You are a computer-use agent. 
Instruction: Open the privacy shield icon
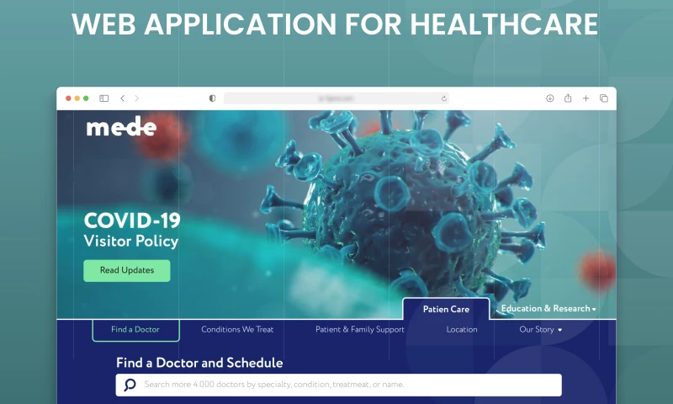coord(212,98)
